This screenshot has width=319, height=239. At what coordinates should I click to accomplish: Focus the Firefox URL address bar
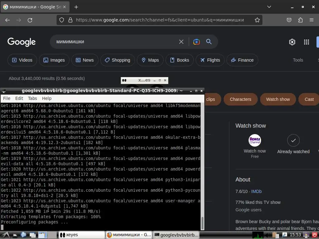(160, 20)
